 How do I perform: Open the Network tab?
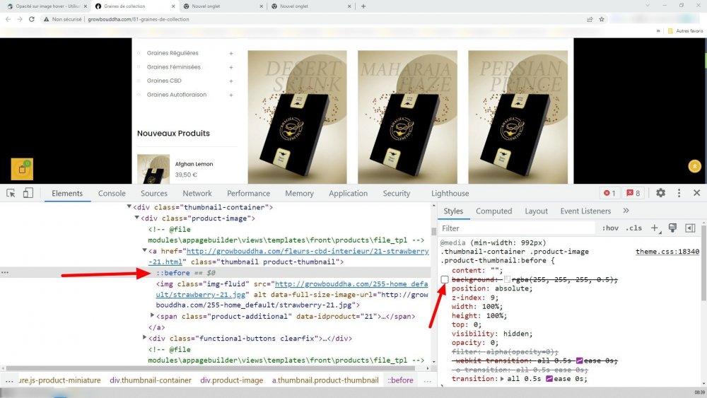(x=197, y=194)
